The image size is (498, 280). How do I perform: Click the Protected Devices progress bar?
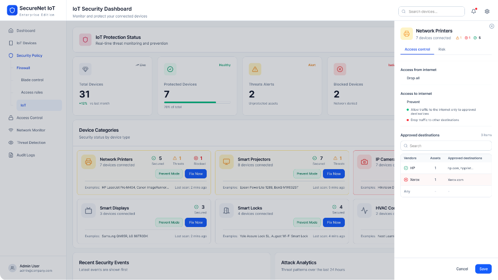(197, 102)
